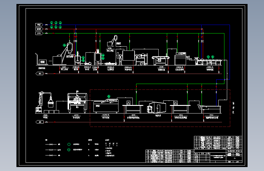Screen dimensions: 264x171
Task: Select the small vacuum feeder above the screw pump
Action: pyautogui.click(x=112, y=41)
